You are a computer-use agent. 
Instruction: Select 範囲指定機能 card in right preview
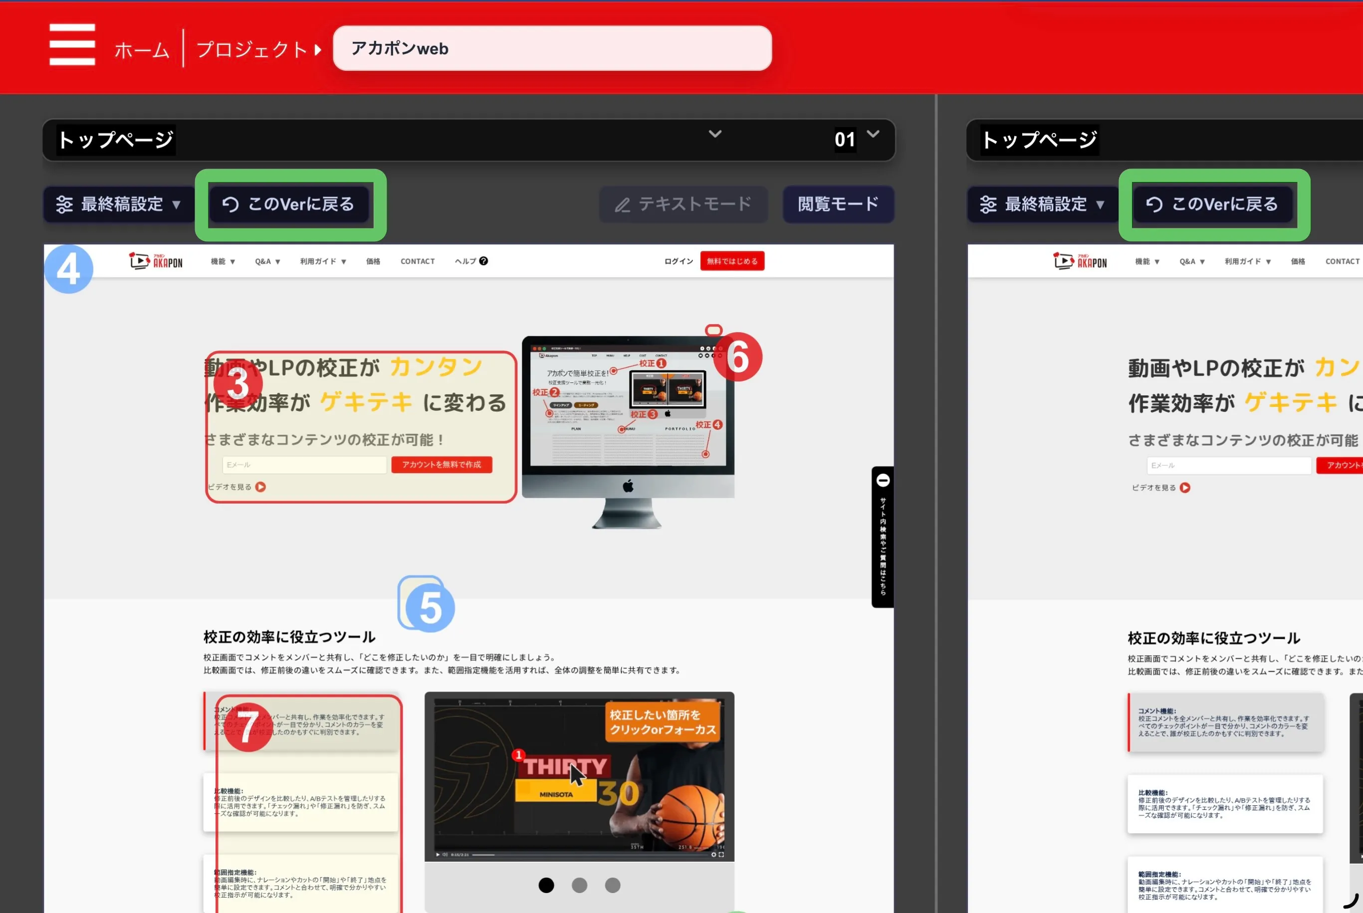click(x=1225, y=885)
